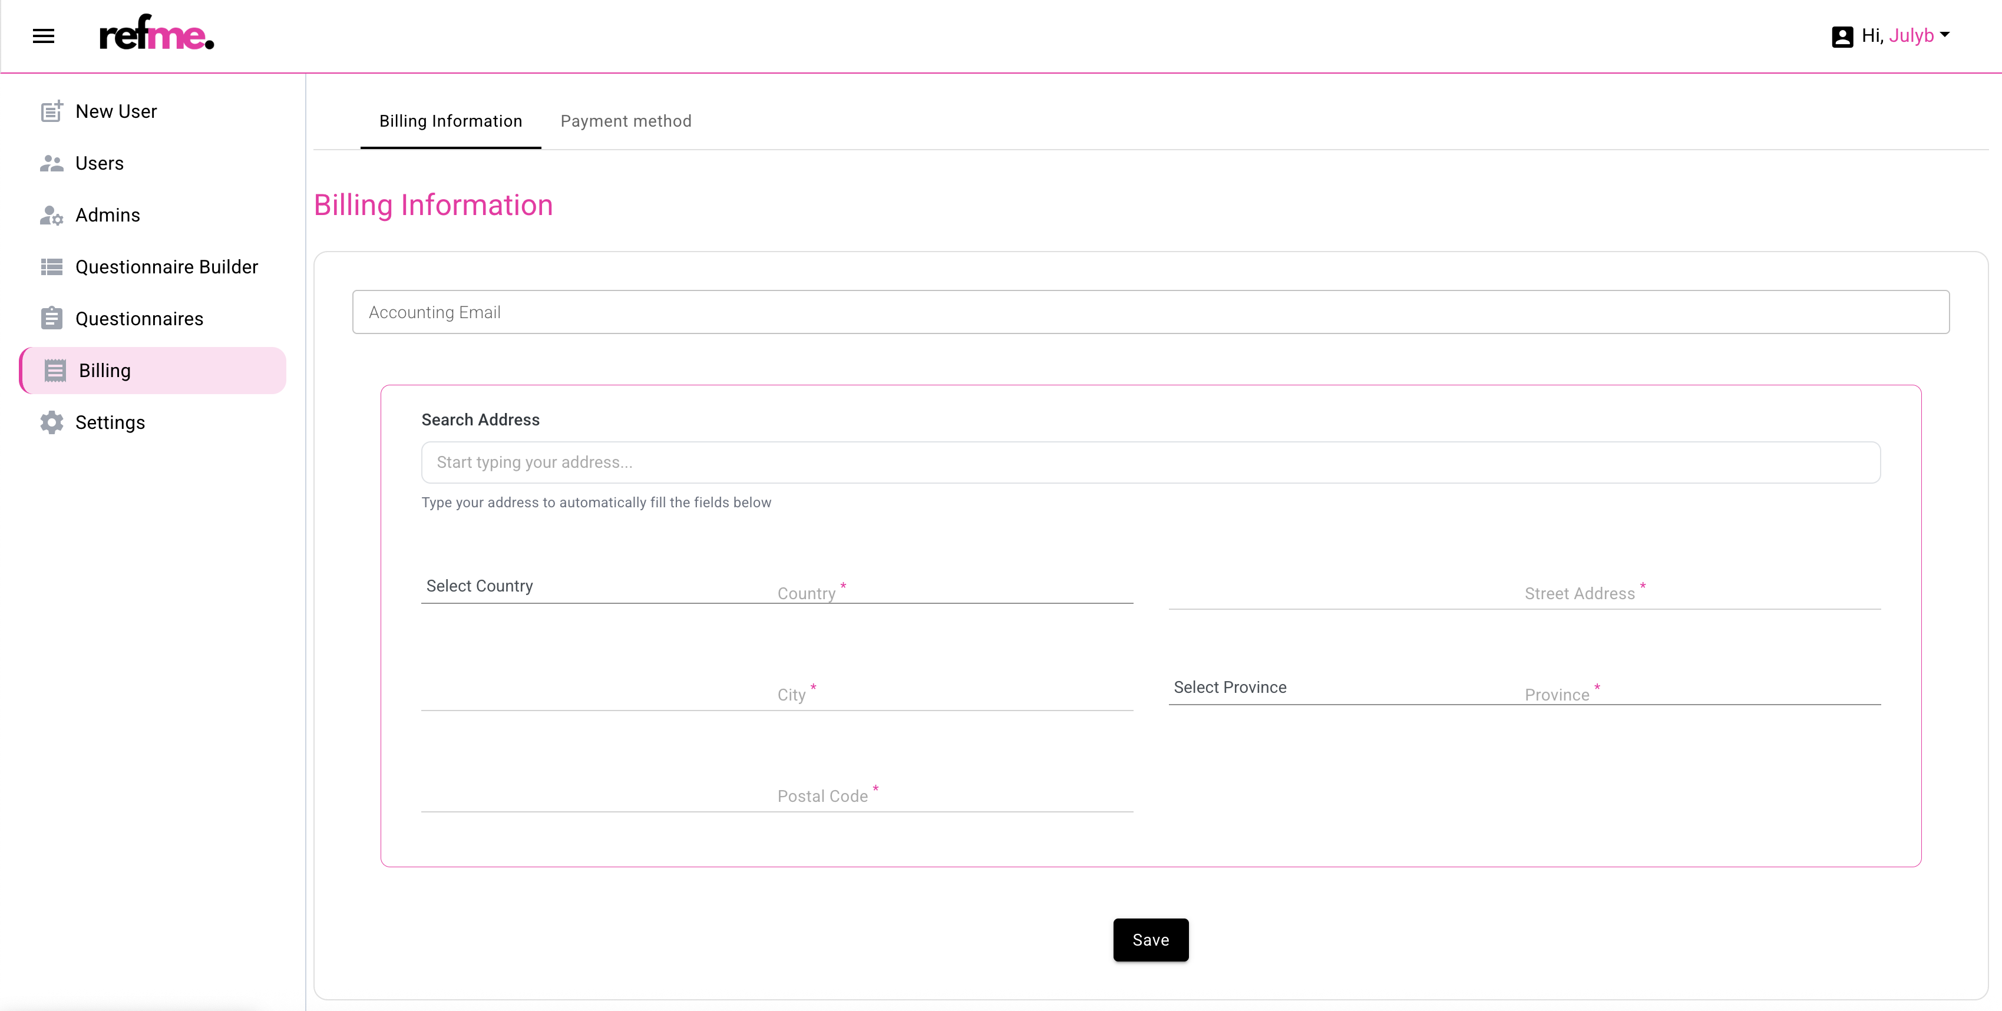2002x1011 pixels.
Task: Click the Save button
Action: coord(1151,940)
